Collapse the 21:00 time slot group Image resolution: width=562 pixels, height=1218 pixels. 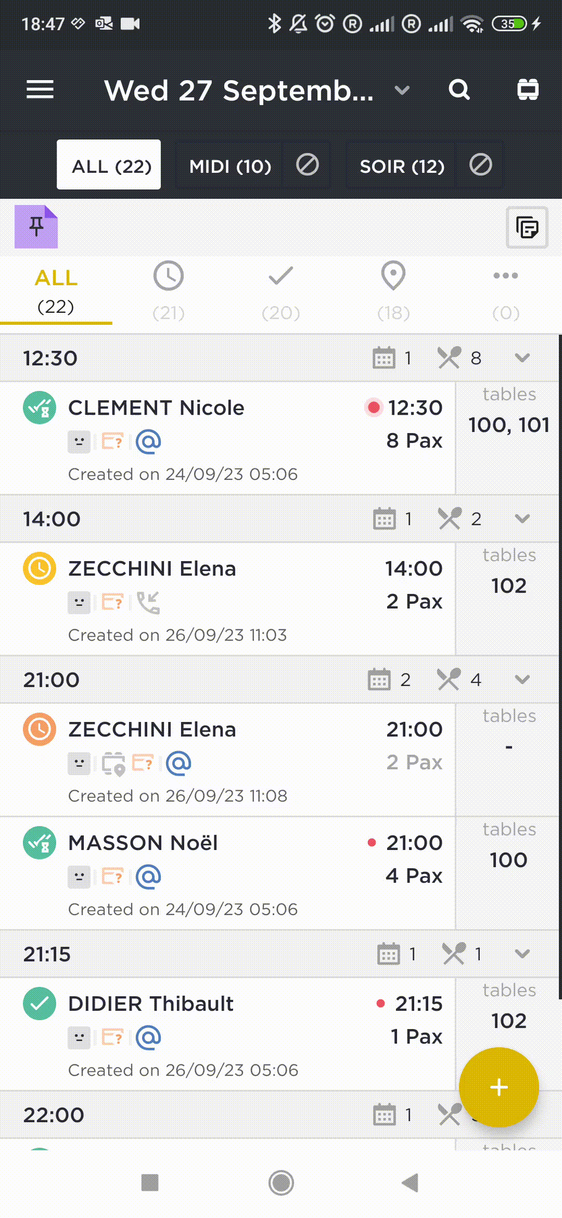click(x=522, y=680)
